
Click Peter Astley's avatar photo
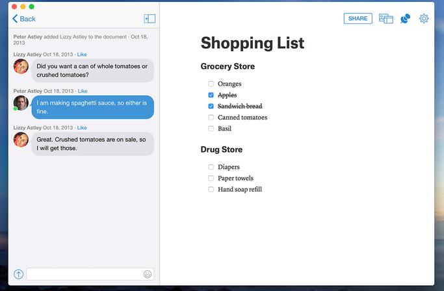(x=21, y=103)
